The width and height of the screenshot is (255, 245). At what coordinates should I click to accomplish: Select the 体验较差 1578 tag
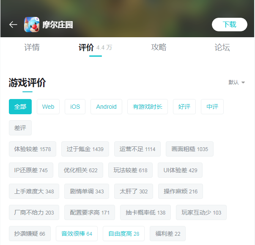(33, 149)
